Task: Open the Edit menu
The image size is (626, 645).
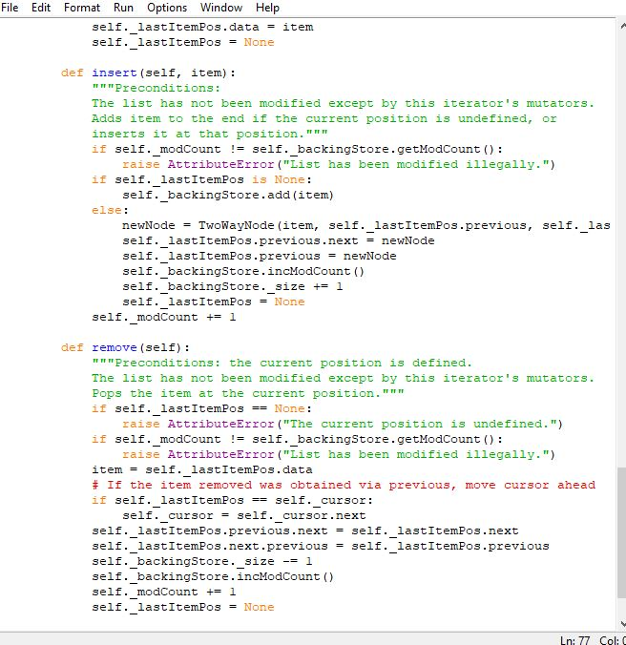Action: 41,8
